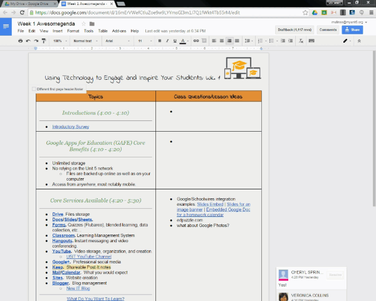The height and width of the screenshot is (301, 376).
Task: Open the Chrome hamburger menu
Action: coord(371,13)
